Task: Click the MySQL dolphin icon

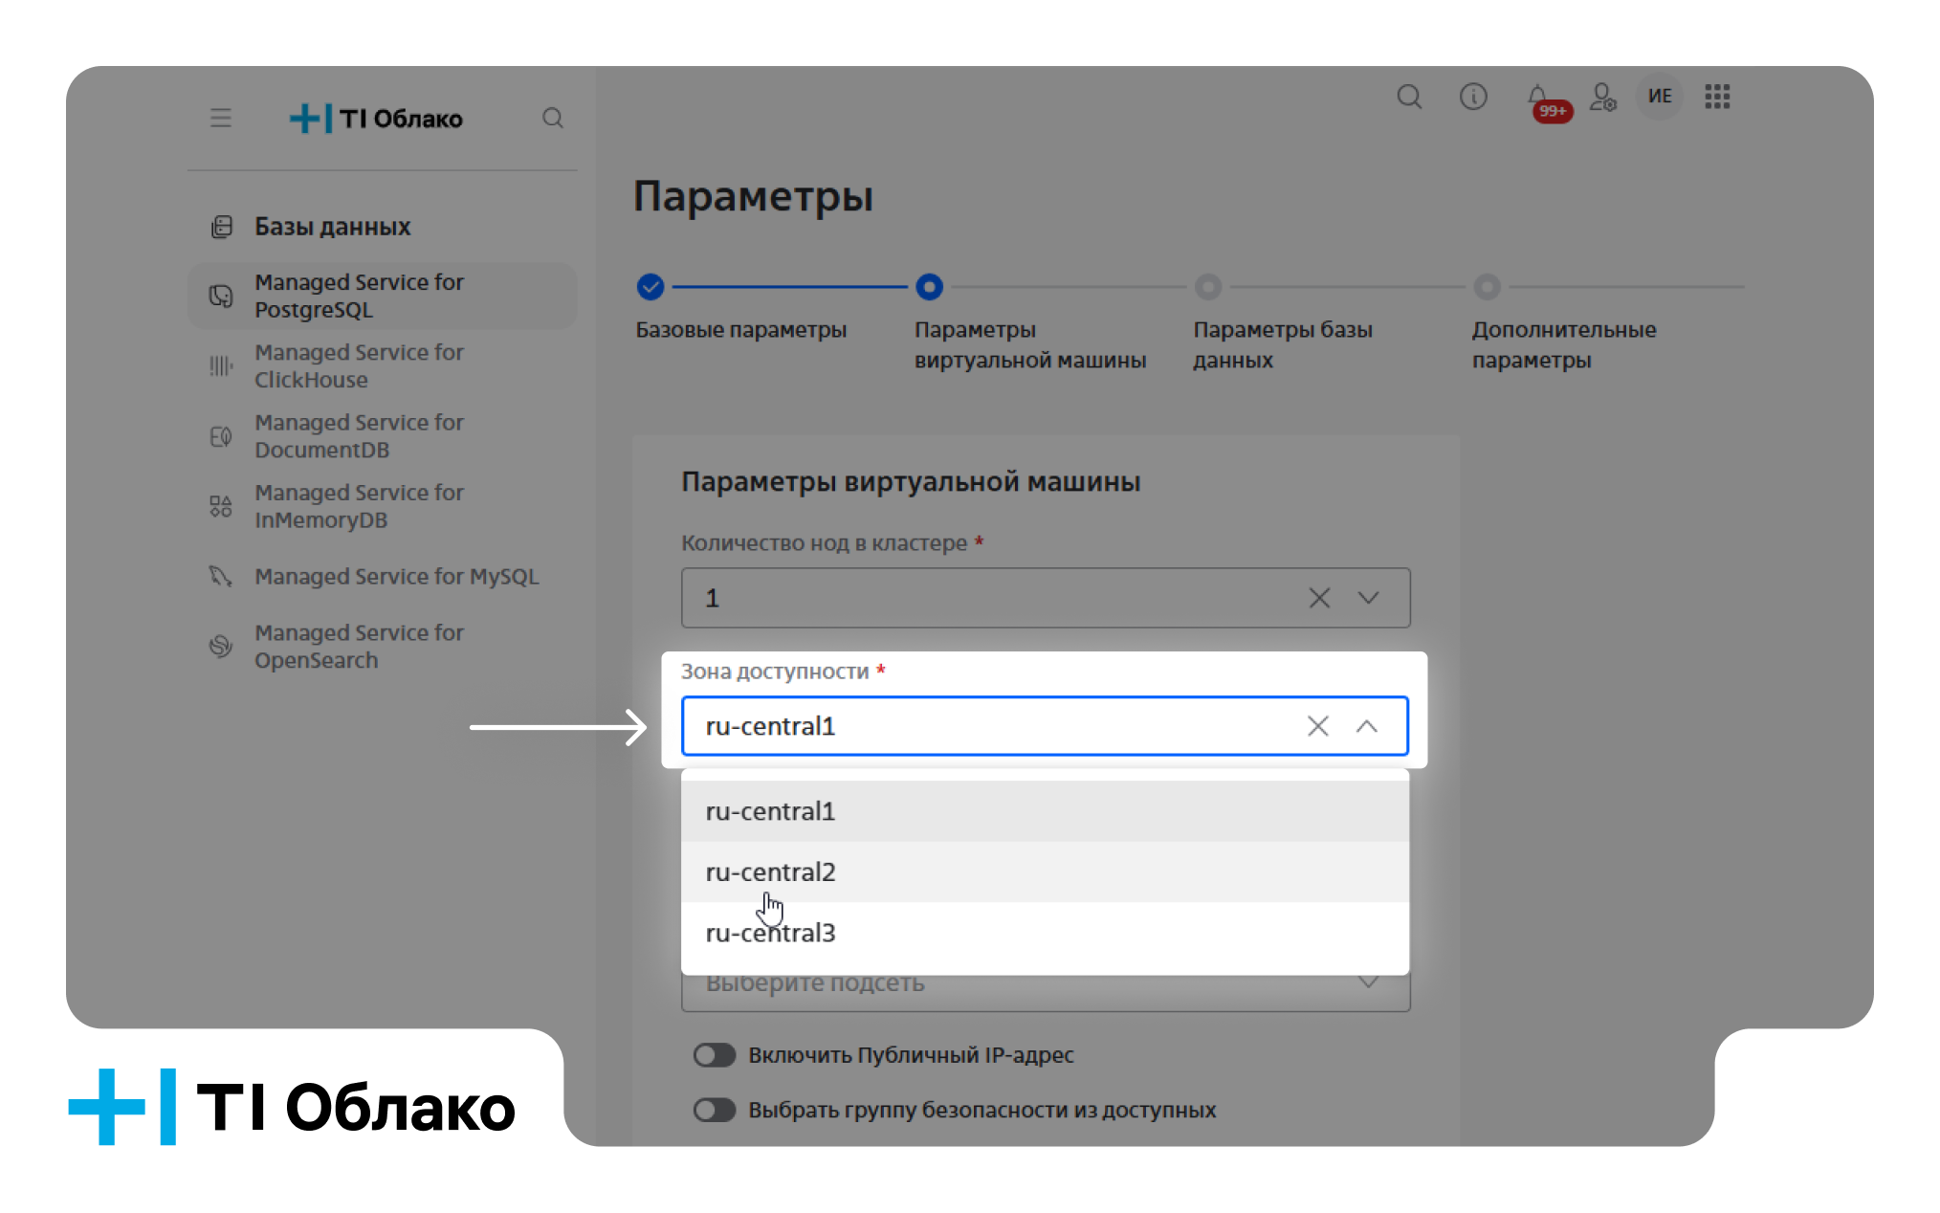Action: pyautogui.click(x=221, y=577)
